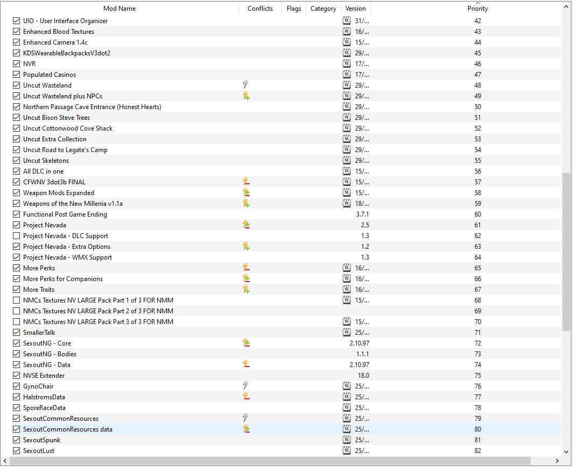Click calendar icon for NMCs Textures Part 1

click(x=346, y=300)
